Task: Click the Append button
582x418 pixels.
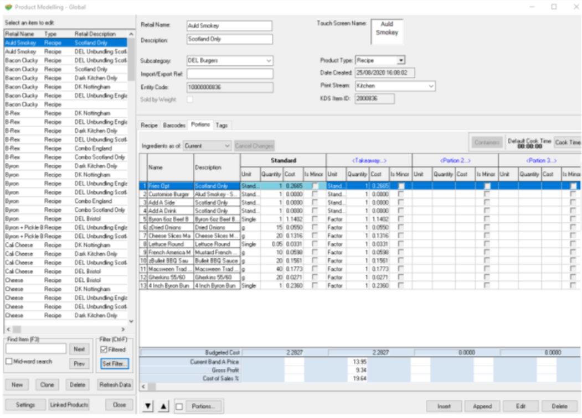Action: 482,406
